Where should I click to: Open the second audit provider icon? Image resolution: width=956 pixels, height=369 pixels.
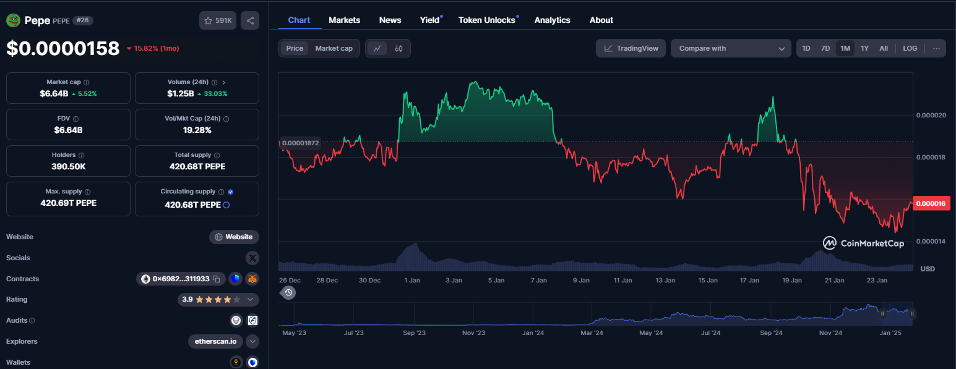coord(252,320)
